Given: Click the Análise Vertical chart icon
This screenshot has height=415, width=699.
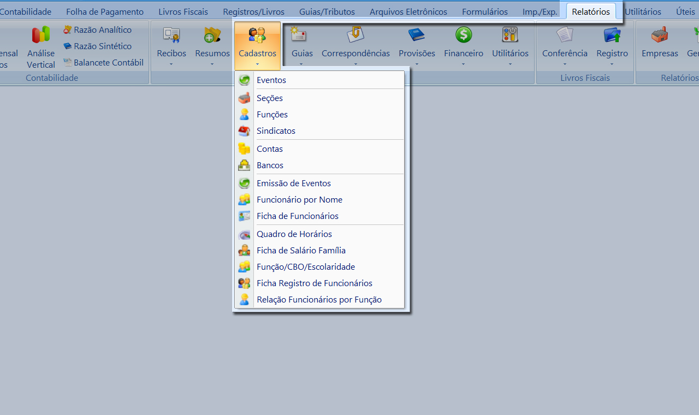Looking at the screenshot, I should [x=41, y=35].
